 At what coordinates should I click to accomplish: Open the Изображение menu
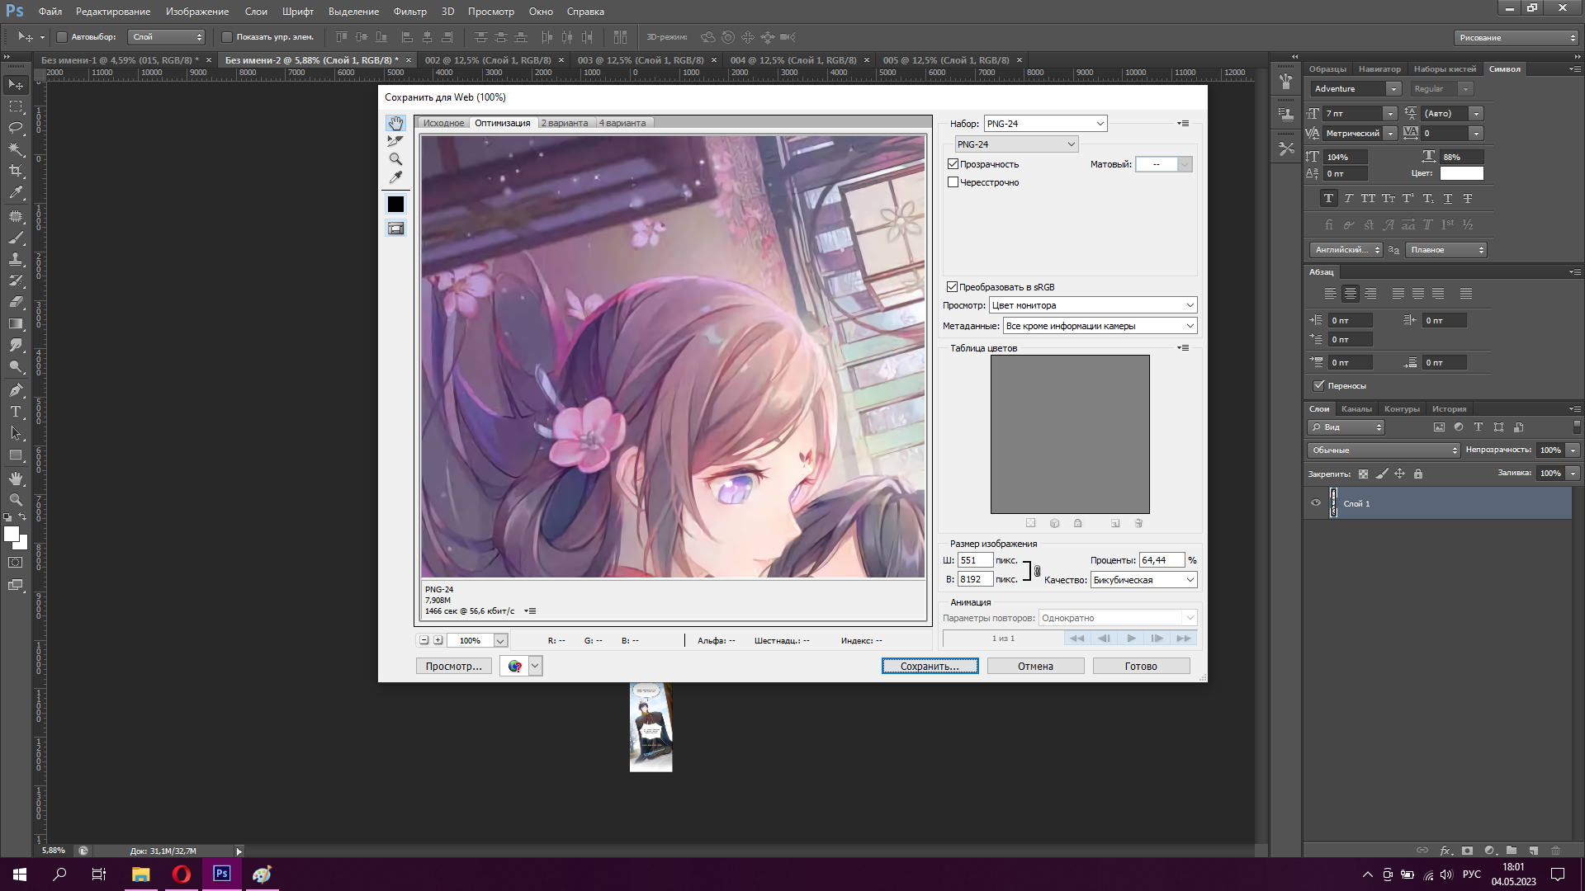tap(197, 12)
